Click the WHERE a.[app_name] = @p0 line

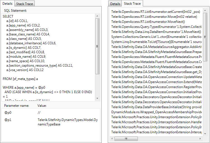click(x=24, y=88)
